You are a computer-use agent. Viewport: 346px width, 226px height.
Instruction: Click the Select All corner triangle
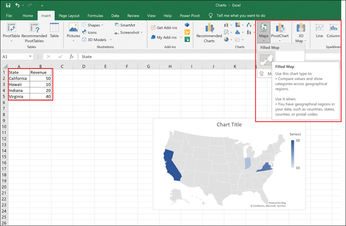pos(4,66)
